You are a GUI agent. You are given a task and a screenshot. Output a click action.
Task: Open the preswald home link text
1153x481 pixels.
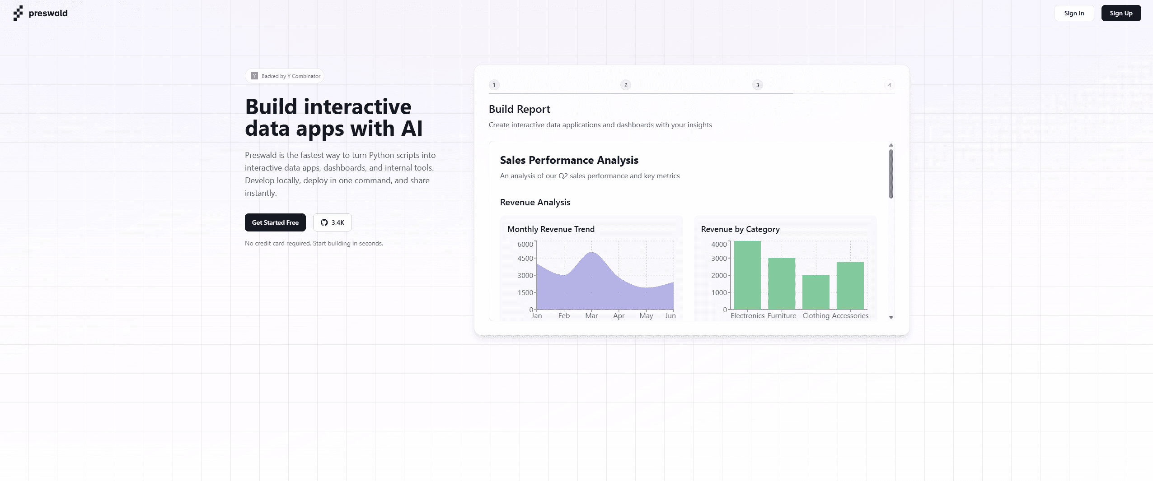pyautogui.click(x=48, y=13)
